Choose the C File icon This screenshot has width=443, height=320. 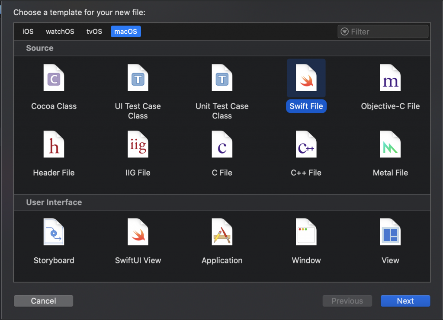[222, 144]
